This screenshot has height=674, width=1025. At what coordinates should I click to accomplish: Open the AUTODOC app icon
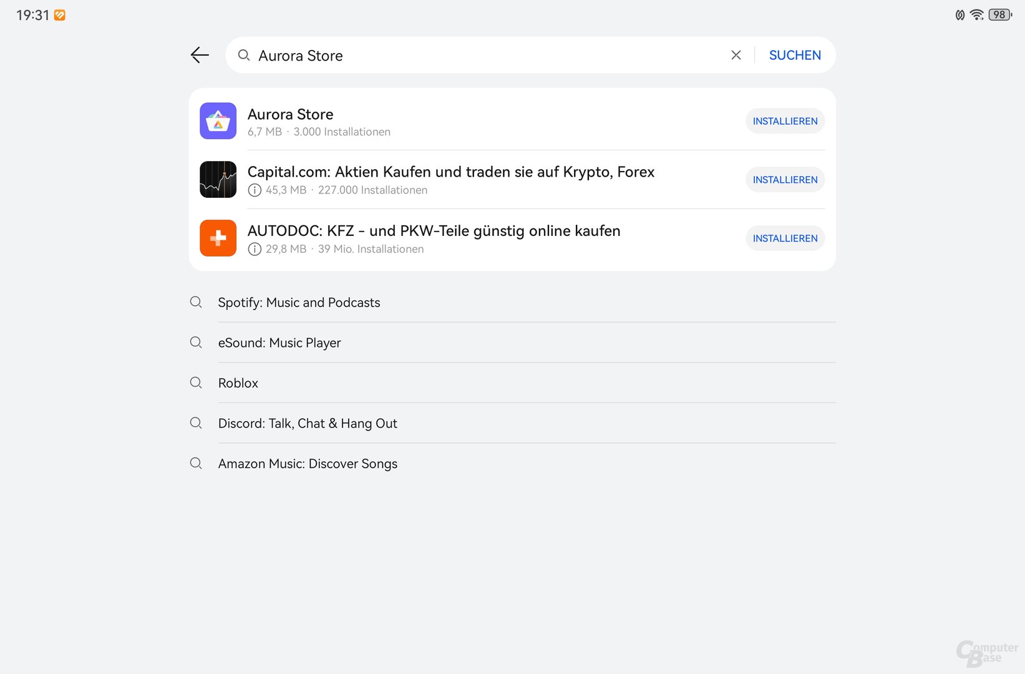point(218,238)
